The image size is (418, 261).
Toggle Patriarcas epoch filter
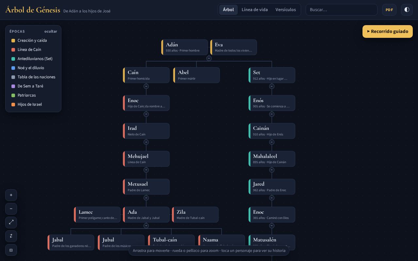pyautogui.click(x=33, y=95)
